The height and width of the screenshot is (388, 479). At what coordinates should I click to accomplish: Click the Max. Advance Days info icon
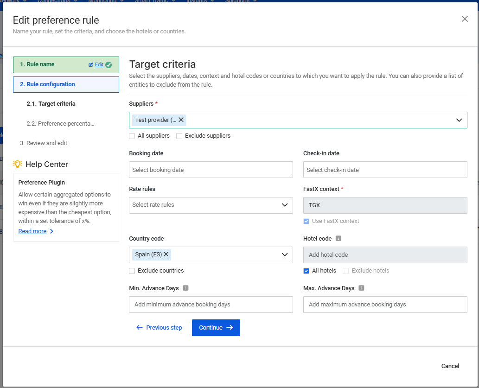point(362,288)
